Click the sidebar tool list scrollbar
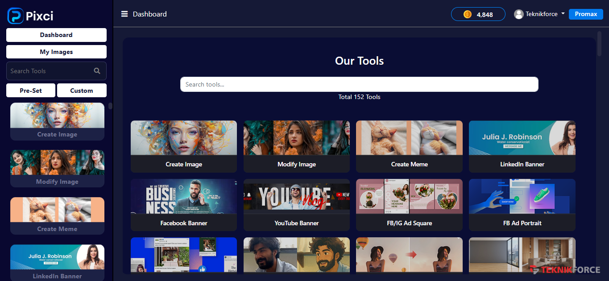 click(110, 106)
